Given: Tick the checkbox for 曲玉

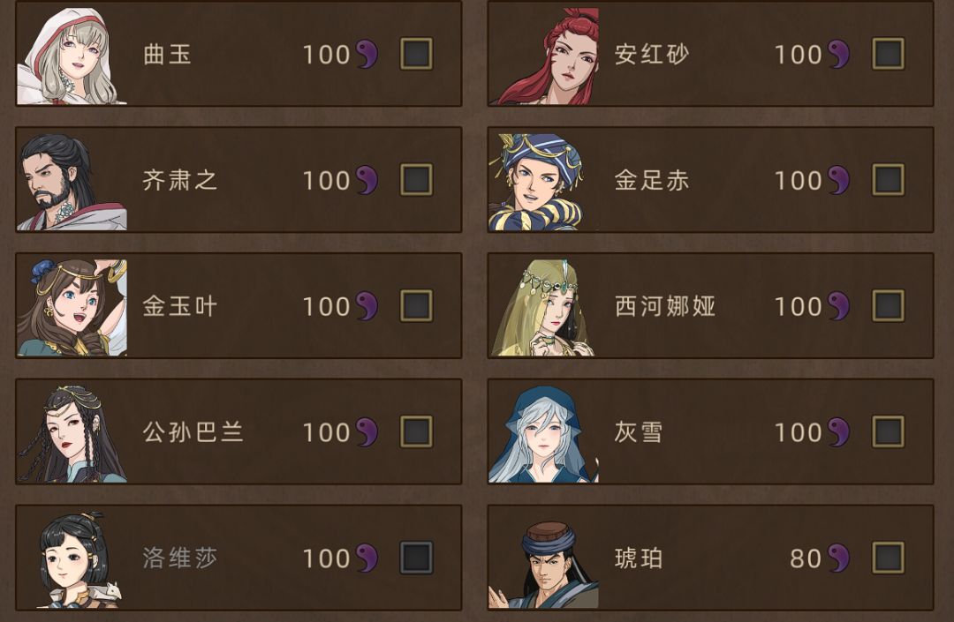Looking at the screenshot, I should [416, 54].
